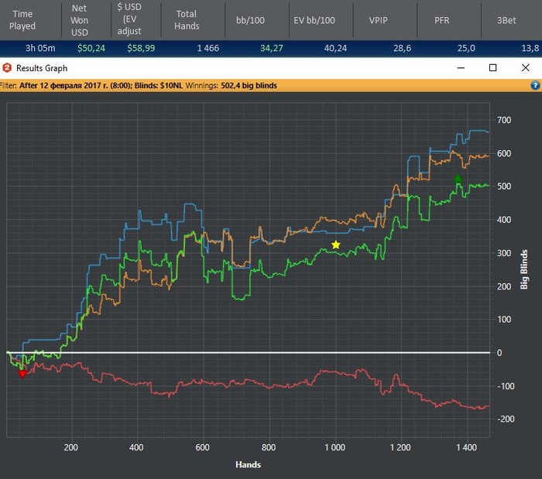Sort by 3Bet column header

[x=506, y=20]
